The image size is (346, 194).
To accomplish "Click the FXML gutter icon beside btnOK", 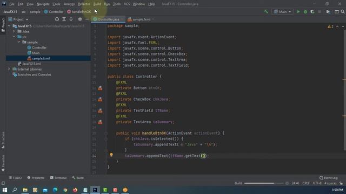I will (100, 88).
